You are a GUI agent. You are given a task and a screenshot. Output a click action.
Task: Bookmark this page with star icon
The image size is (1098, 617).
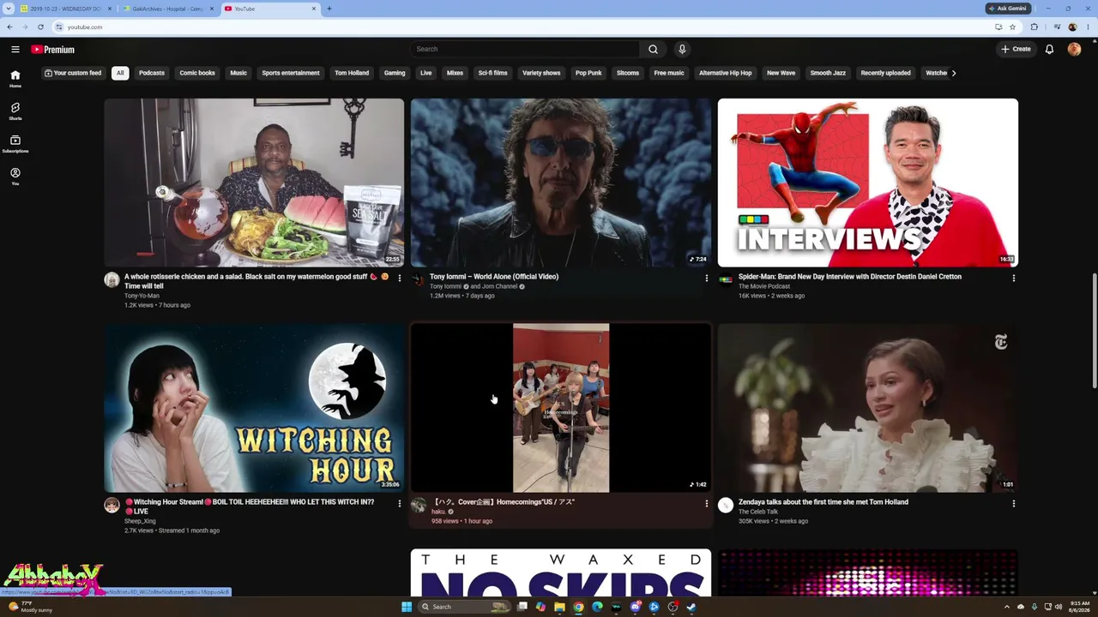click(x=1012, y=27)
